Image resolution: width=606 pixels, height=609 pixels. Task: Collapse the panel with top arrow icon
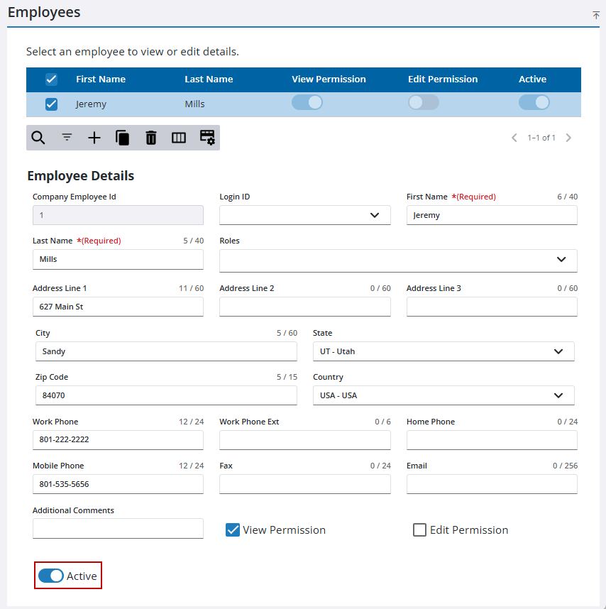595,15
